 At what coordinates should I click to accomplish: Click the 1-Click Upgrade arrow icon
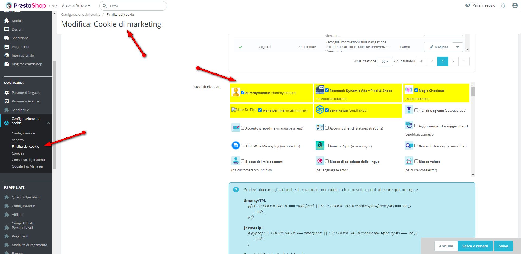coord(409,110)
